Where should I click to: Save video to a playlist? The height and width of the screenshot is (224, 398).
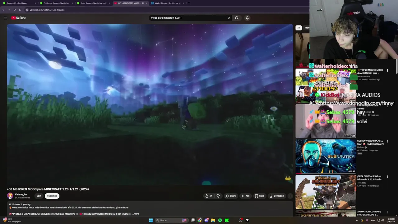tap(259, 196)
